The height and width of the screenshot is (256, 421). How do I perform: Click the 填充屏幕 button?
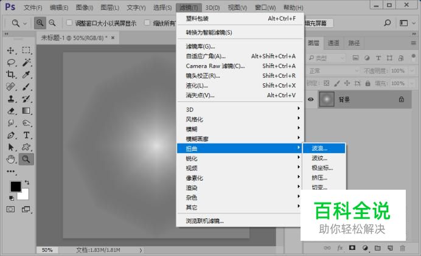(319, 23)
